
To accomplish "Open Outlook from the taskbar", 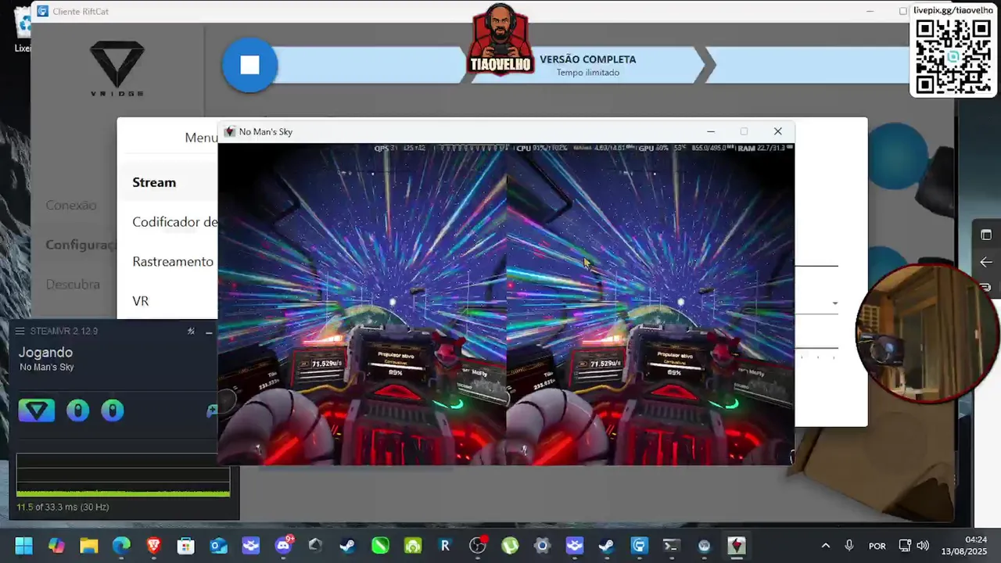I will (x=218, y=546).
